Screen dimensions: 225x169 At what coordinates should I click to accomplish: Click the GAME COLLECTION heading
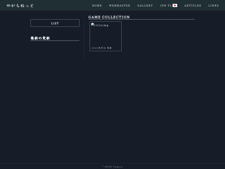(109, 17)
